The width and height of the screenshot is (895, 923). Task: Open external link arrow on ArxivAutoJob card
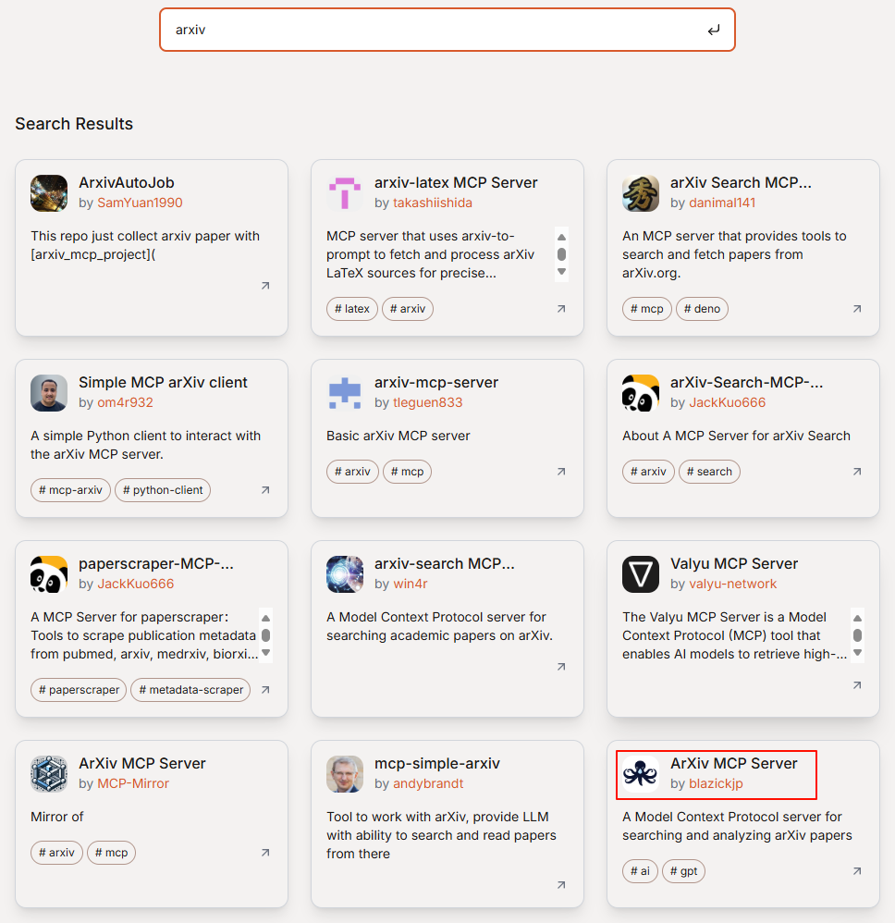pos(265,287)
